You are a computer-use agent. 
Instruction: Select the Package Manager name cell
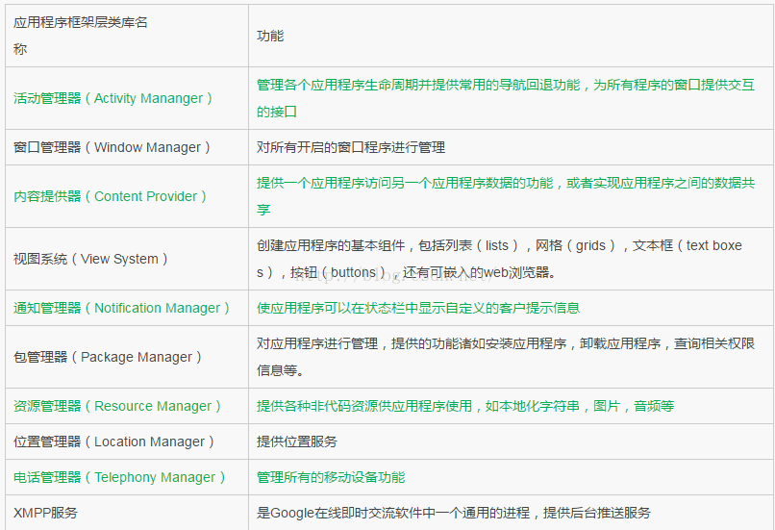tap(108, 357)
